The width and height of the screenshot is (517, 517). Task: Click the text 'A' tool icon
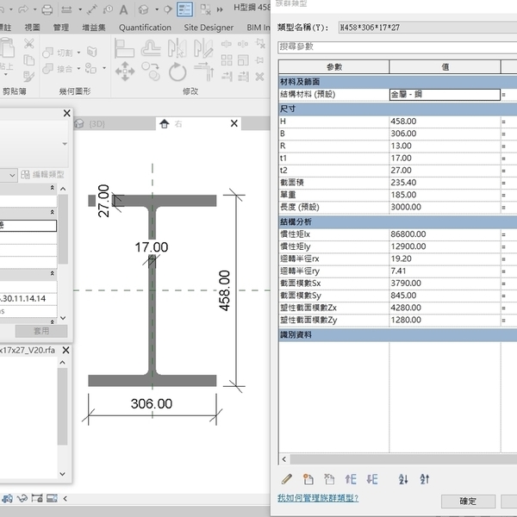click(124, 9)
